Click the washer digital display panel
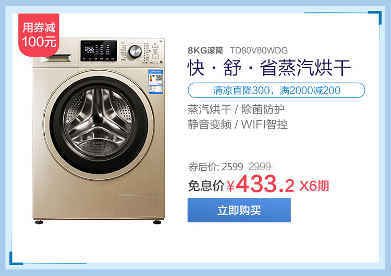The width and height of the screenshot is (391, 276). point(99,51)
